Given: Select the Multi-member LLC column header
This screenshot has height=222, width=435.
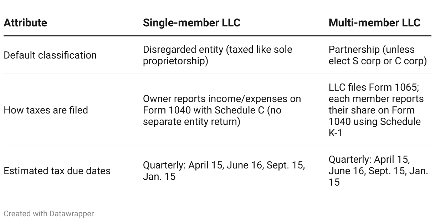Looking at the screenshot, I should point(374,23).
